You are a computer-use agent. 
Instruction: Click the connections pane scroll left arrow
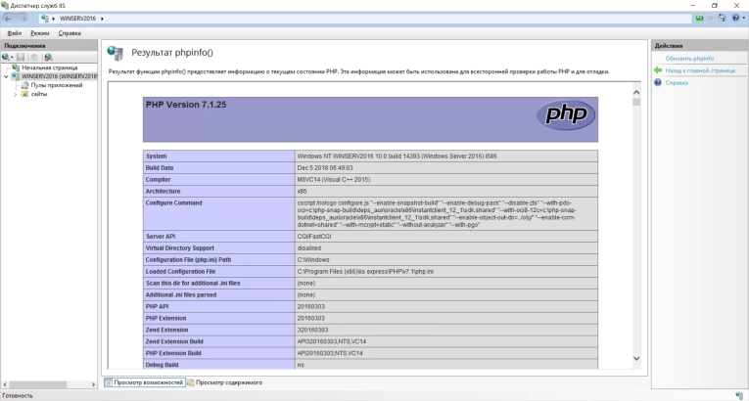[5, 384]
